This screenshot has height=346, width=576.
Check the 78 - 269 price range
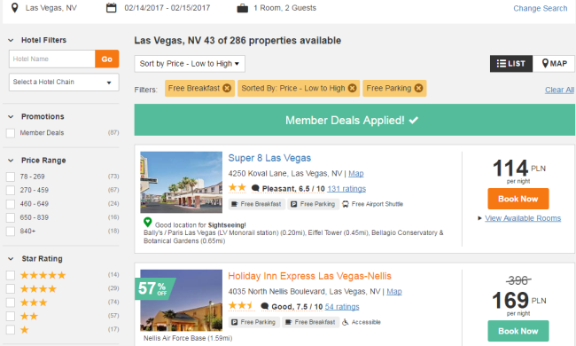tap(11, 177)
